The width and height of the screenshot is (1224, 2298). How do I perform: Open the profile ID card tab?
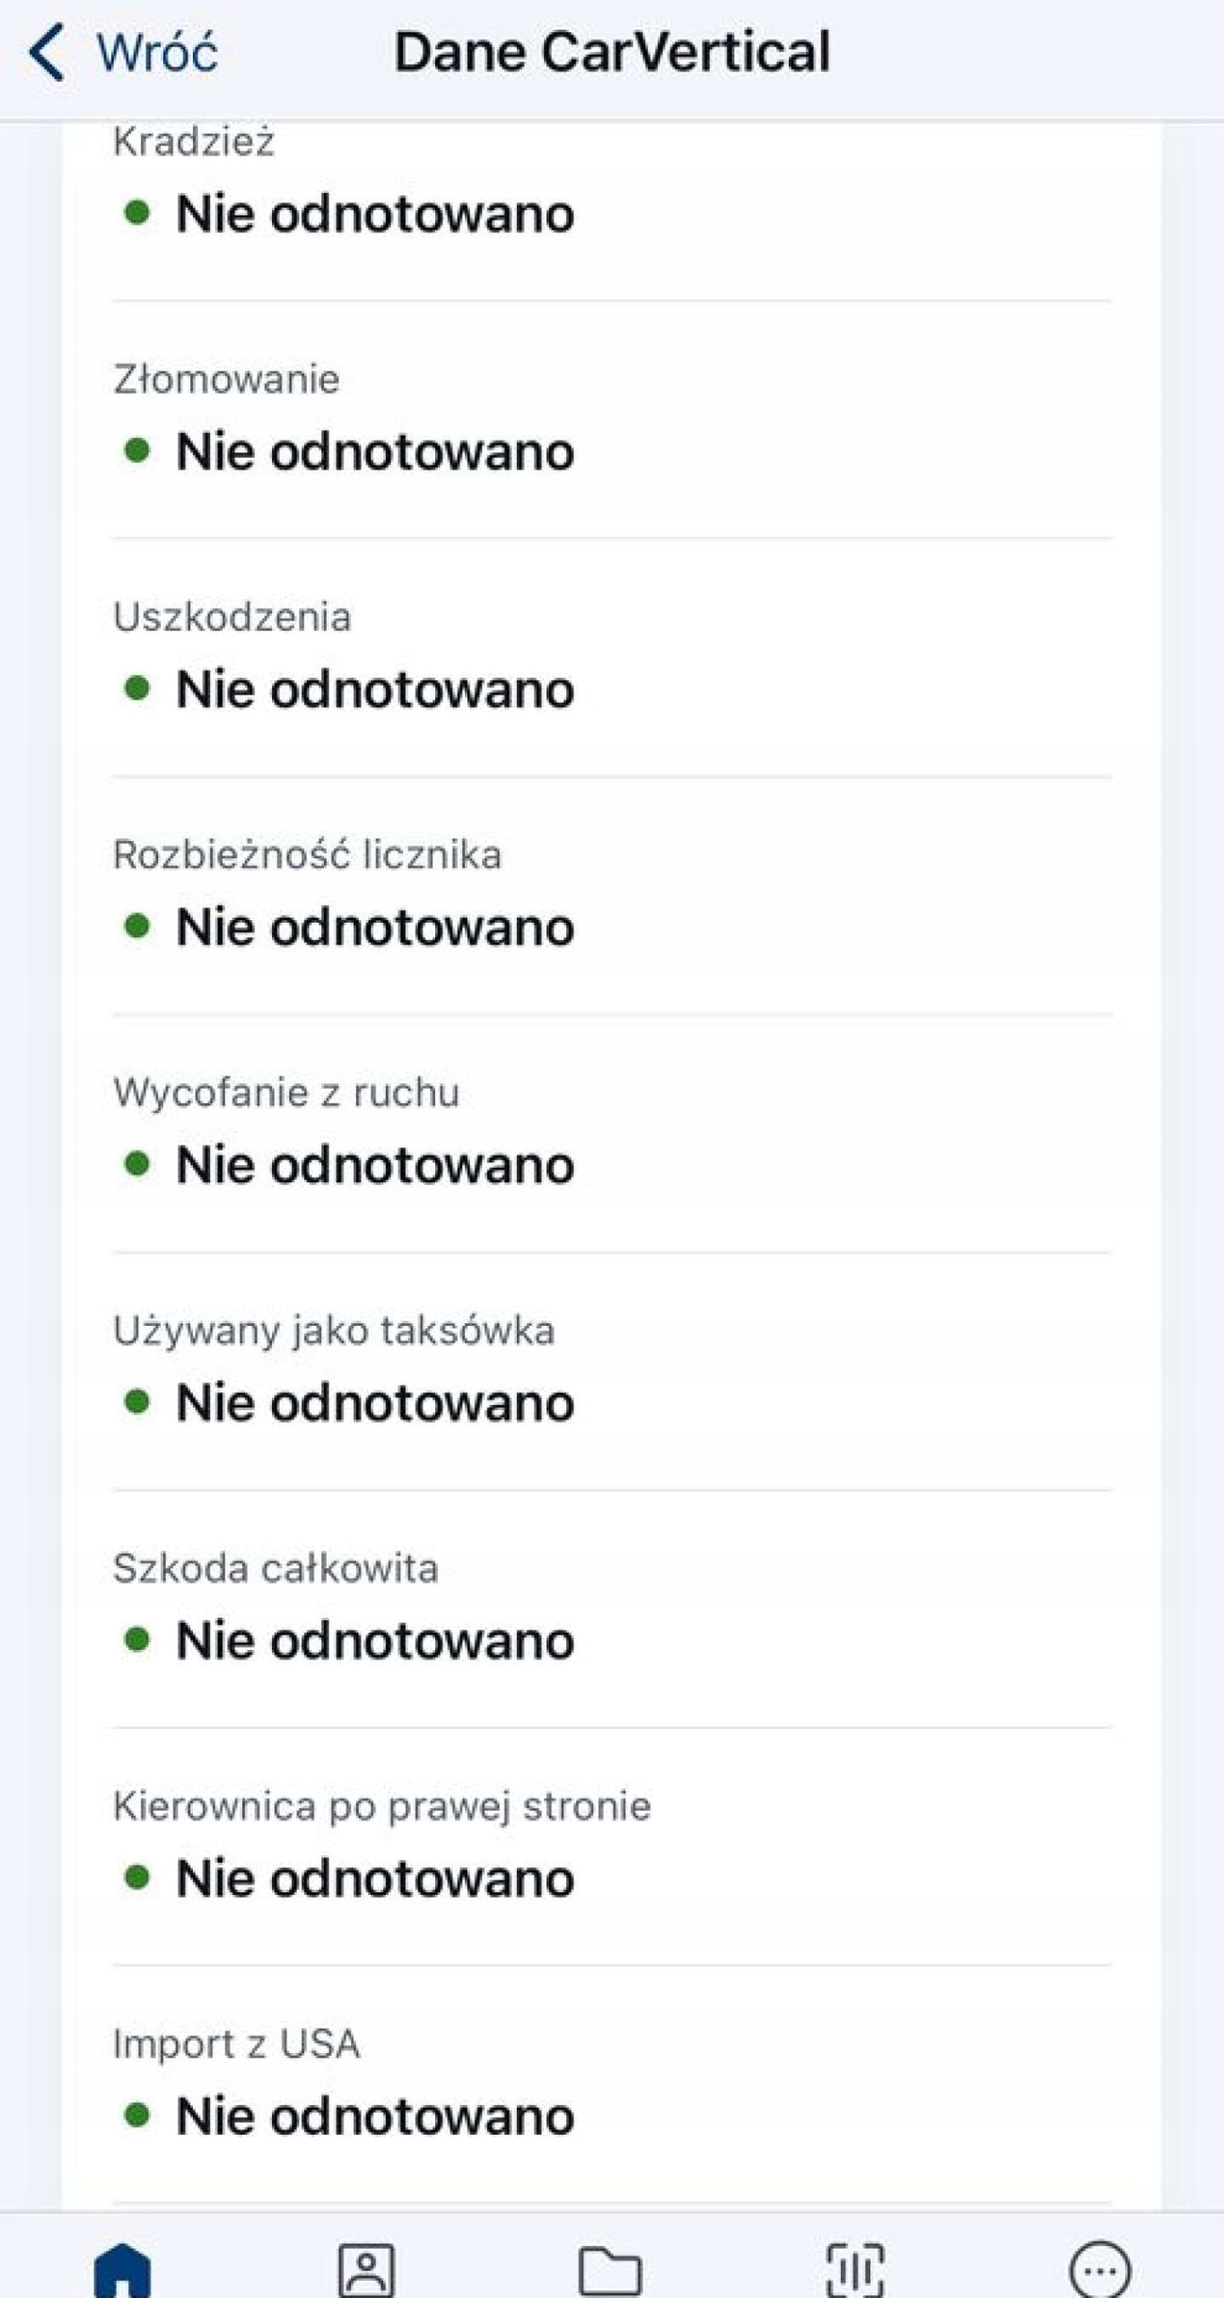click(366, 2268)
